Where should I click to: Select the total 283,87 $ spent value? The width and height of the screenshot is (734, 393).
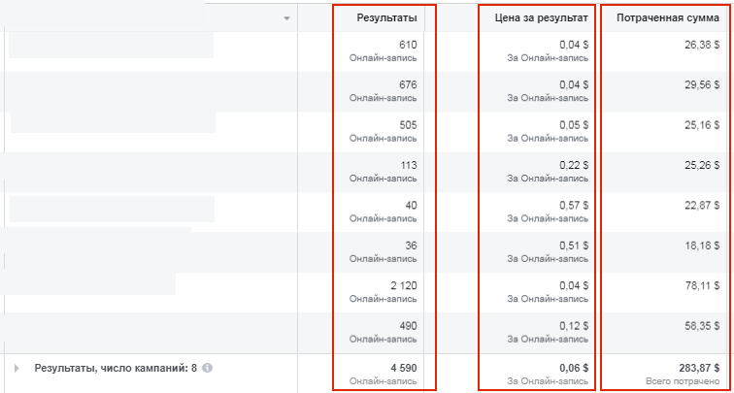click(x=698, y=367)
